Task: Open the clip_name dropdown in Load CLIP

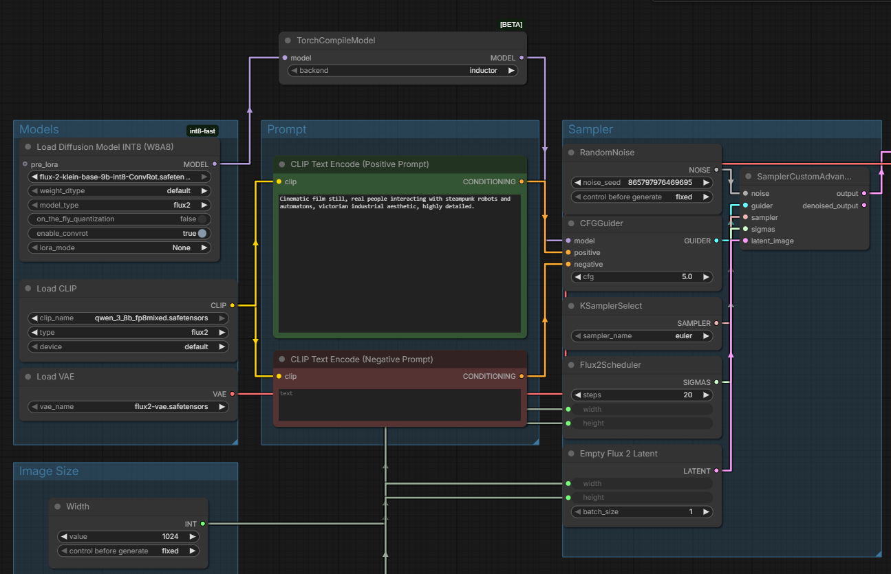Action: tap(128, 318)
